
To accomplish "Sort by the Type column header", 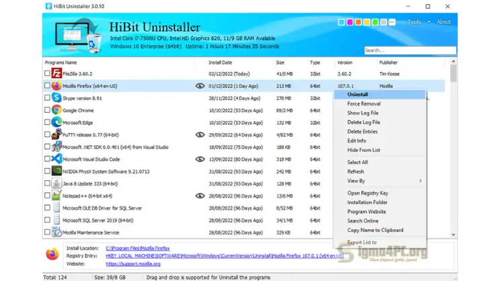I will [315, 63].
